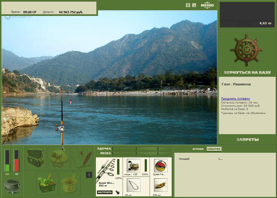The height and width of the screenshot is (198, 277).
Task: Click the red-white float on water
Action: tap(71, 102)
